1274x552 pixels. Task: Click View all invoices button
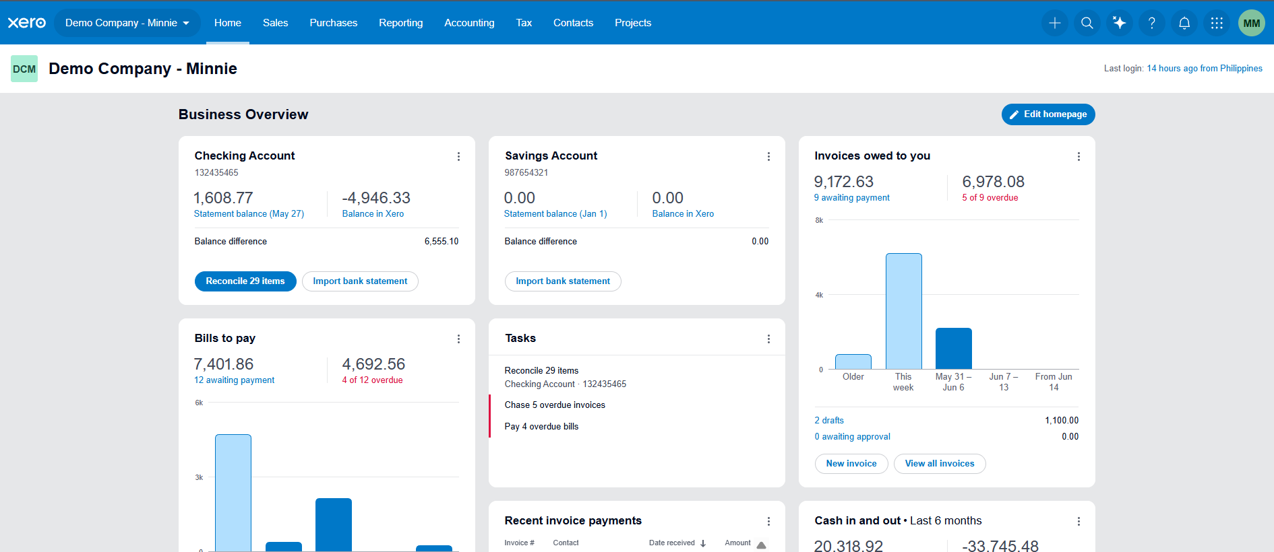pyautogui.click(x=940, y=464)
